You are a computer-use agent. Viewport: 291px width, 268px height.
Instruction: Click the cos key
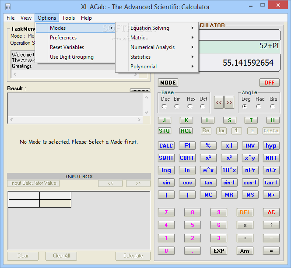click(x=187, y=183)
